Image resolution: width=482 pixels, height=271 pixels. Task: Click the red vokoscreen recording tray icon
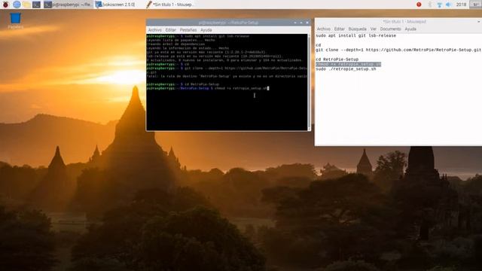tap(419, 5)
